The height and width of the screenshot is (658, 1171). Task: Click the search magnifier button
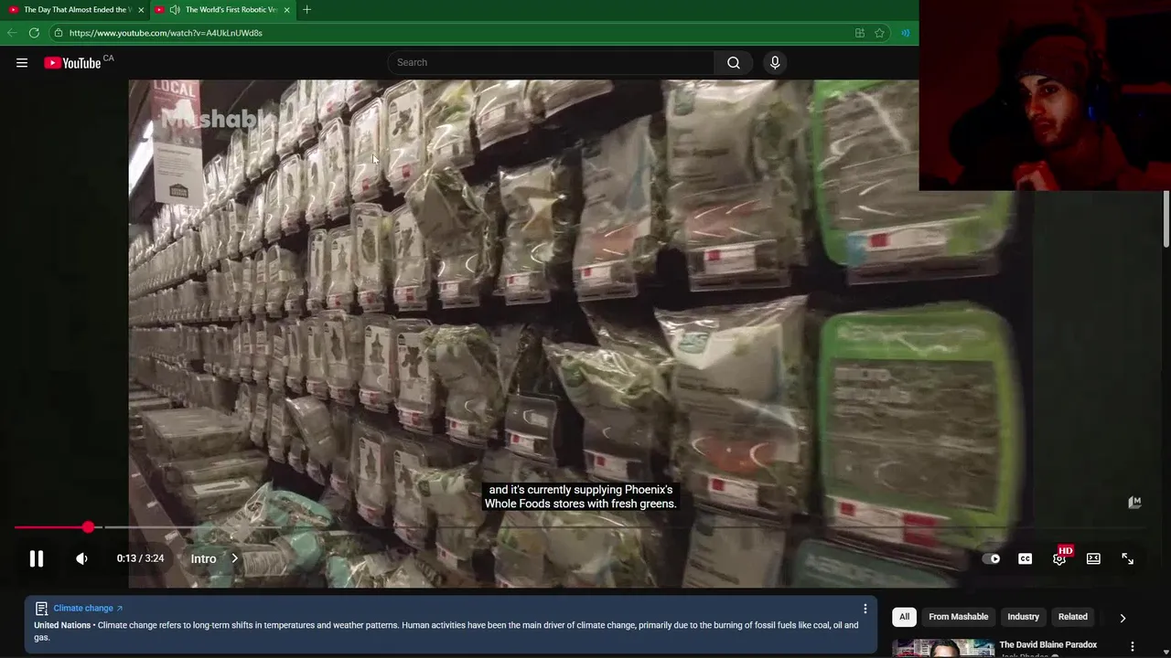pos(734,62)
